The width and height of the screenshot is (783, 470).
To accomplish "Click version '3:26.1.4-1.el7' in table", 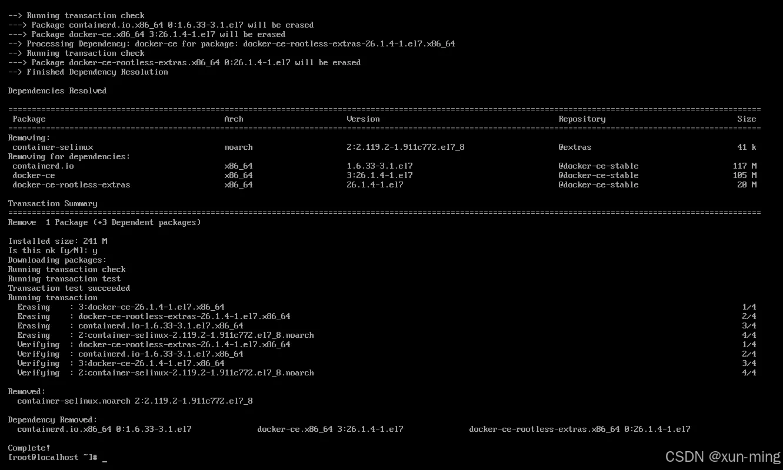I will click(379, 175).
